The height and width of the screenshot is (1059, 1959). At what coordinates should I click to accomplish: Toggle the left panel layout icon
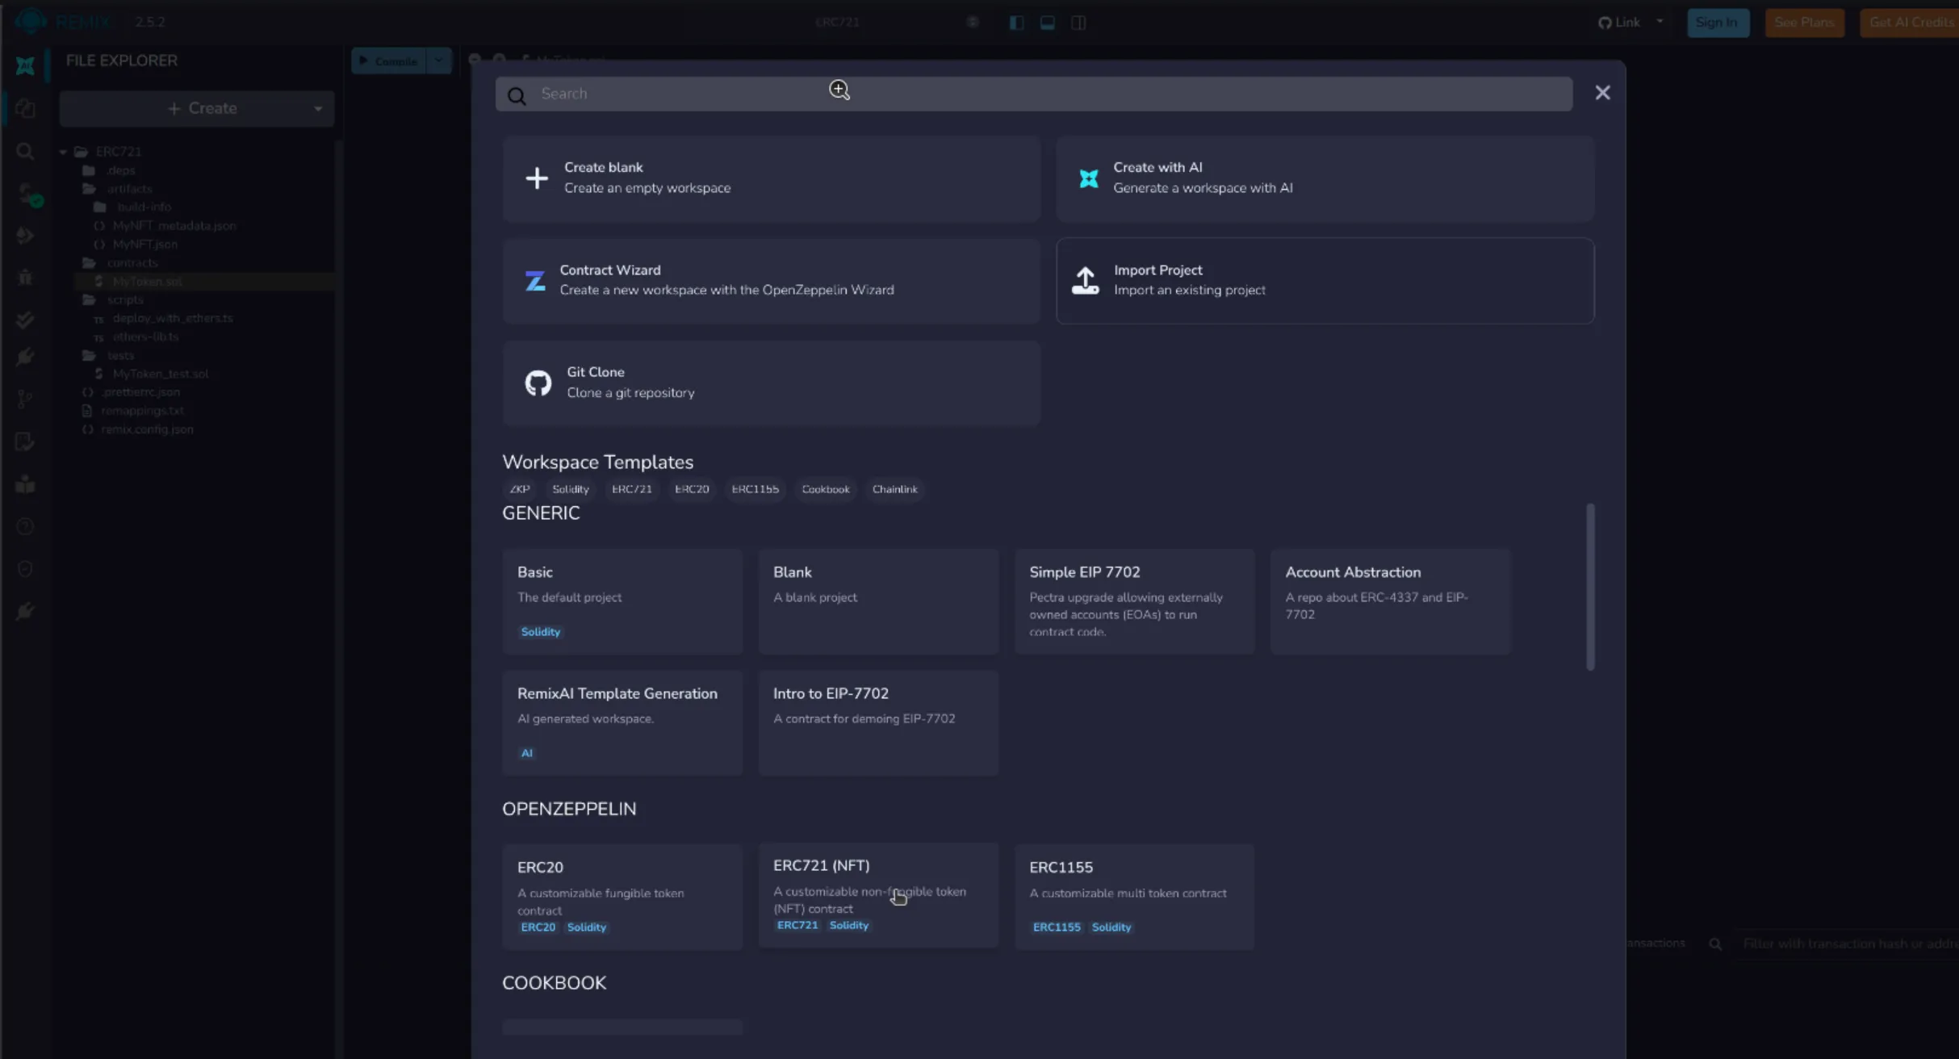click(1016, 23)
